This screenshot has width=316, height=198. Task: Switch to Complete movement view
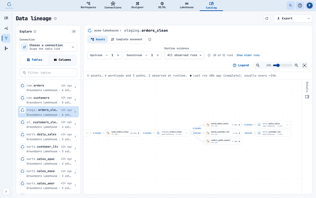[x=126, y=39]
